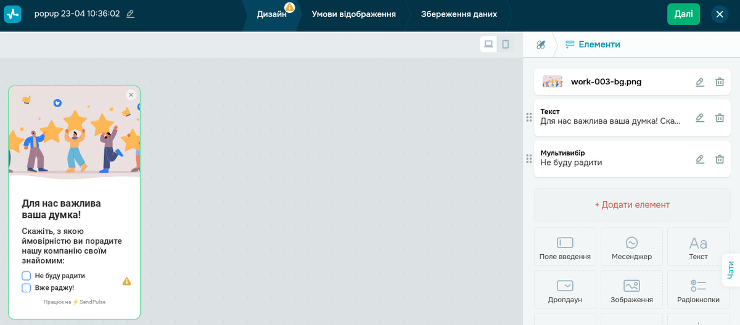Screen dimensions: 740x325
Task: Click the popup title popup 23-04 10:36:02
Action: 77,14
